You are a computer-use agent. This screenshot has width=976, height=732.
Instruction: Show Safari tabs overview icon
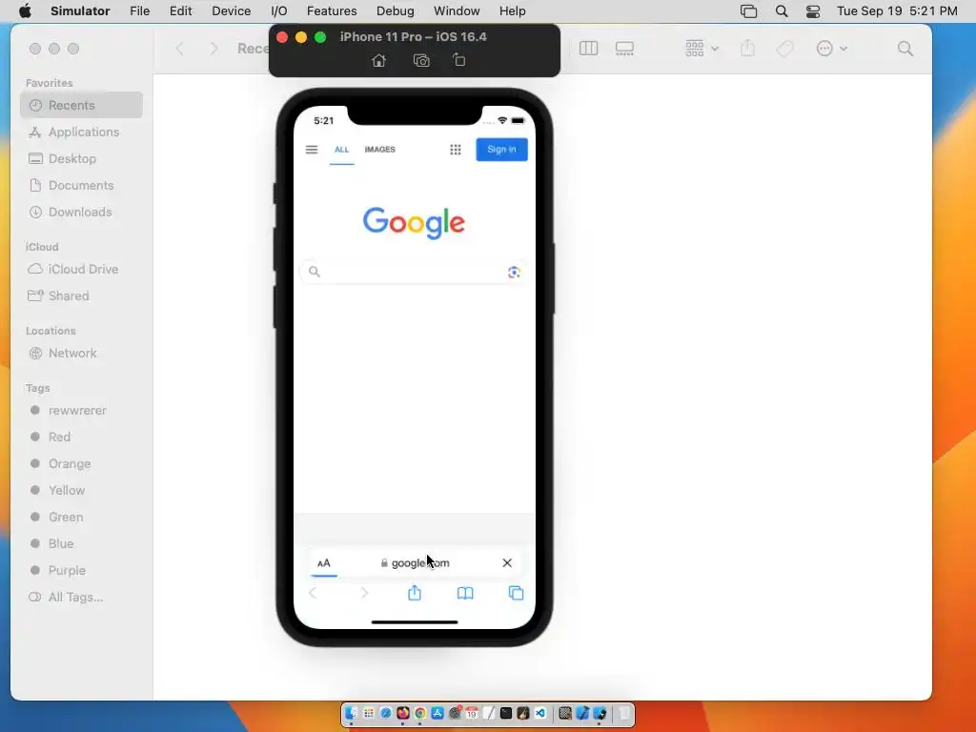pos(516,593)
